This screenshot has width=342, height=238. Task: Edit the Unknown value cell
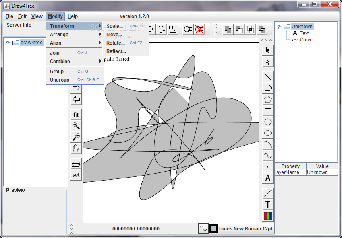322,172
